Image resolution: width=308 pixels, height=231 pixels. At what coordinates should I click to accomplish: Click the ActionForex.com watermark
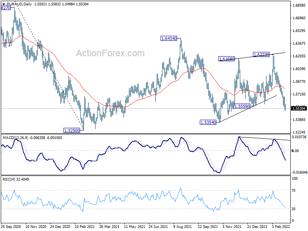pyautogui.click(x=110, y=53)
